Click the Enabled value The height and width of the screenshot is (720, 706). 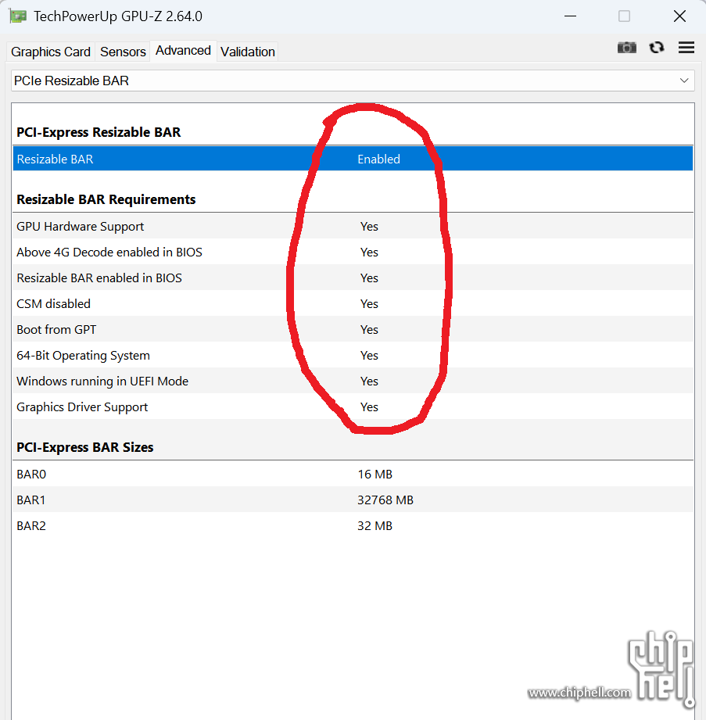(378, 159)
